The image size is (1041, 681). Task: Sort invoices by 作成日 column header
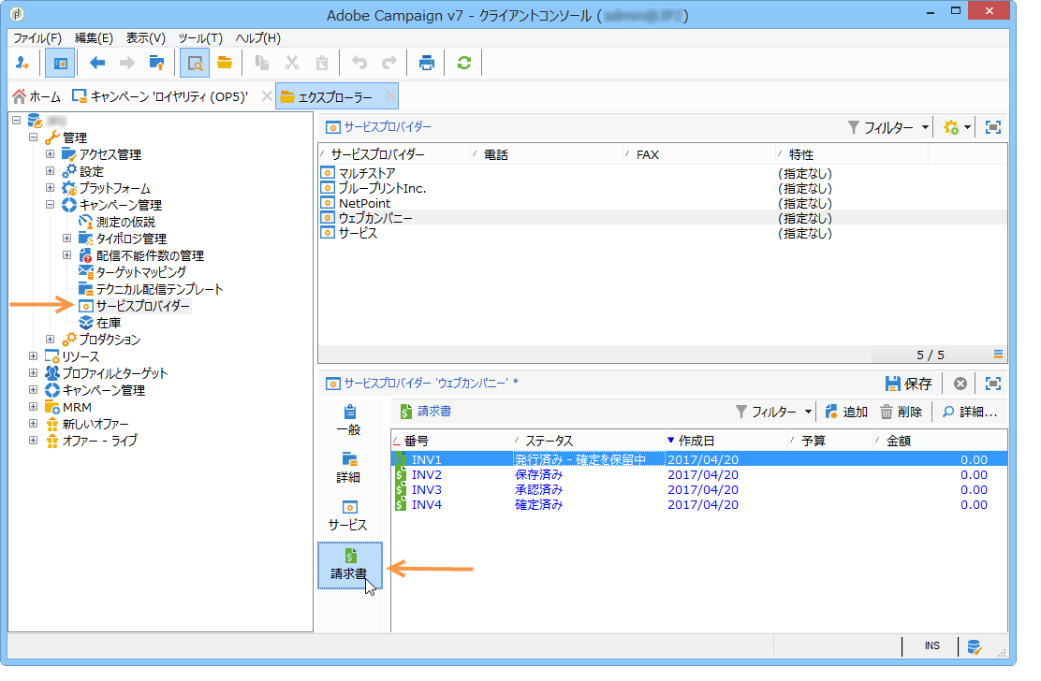(726, 441)
